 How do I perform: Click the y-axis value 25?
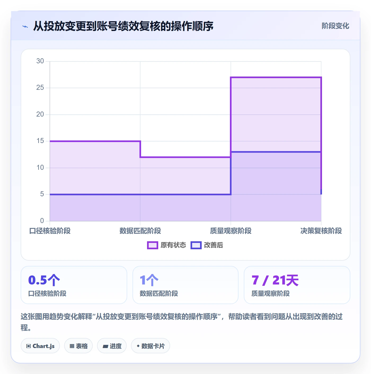40,88
